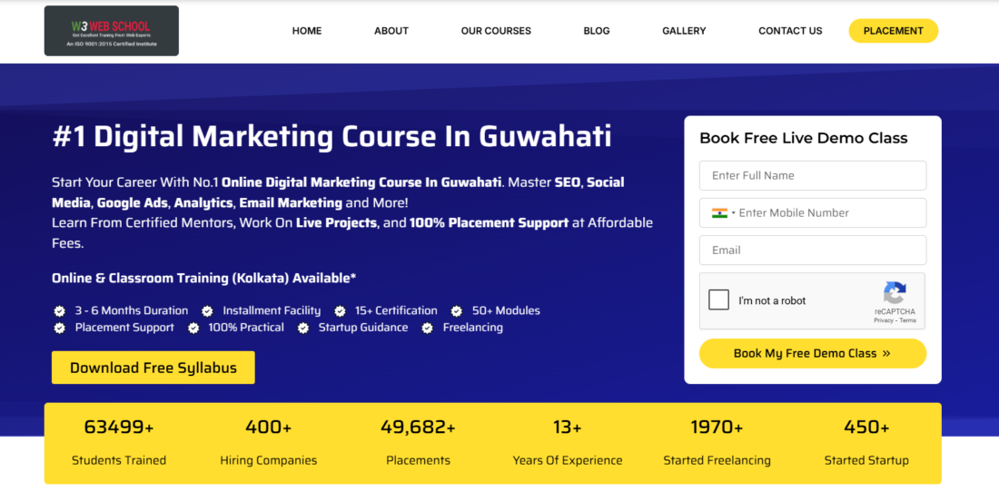Click badge icon beside Placement Support
This screenshot has height=501, width=999.
pyautogui.click(x=59, y=328)
